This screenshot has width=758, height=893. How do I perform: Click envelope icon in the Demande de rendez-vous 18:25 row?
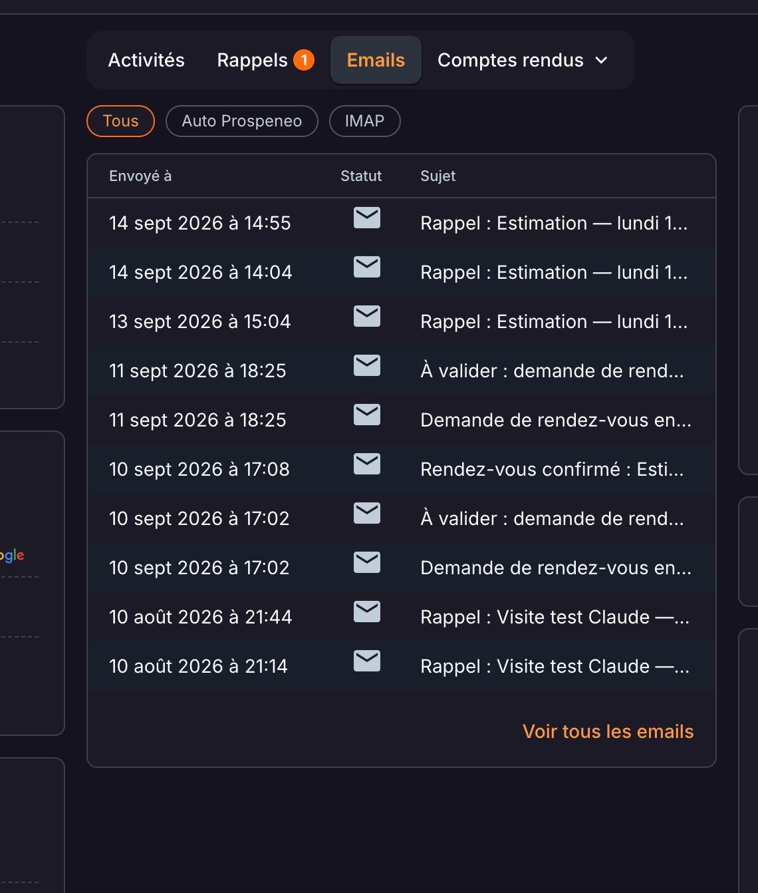[x=367, y=415]
